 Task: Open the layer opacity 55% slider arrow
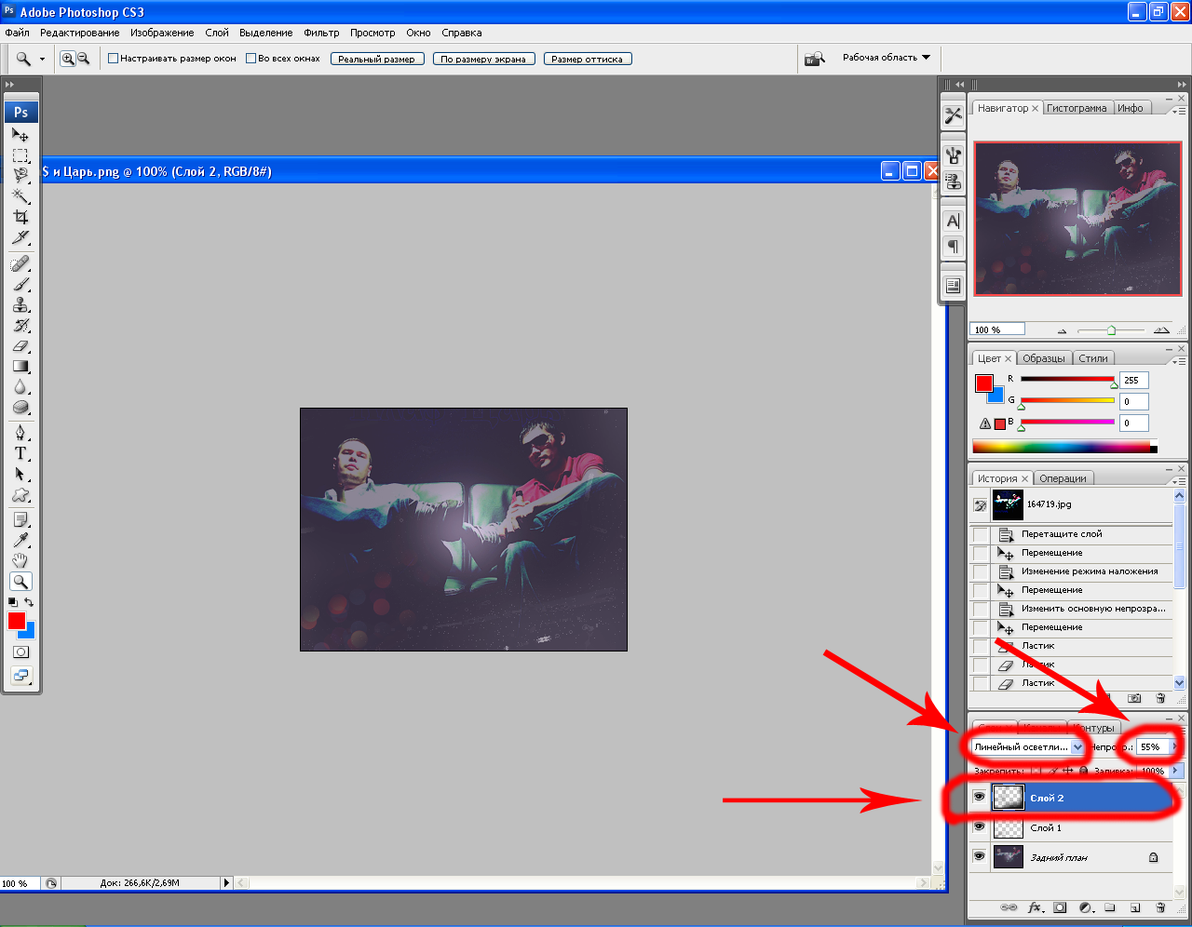(1175, 747)
